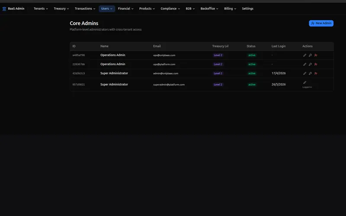The width and height of the screenshot is (346, 216).
Task: Click the Core Admins page heading
Action: click(x=84, y=23)
